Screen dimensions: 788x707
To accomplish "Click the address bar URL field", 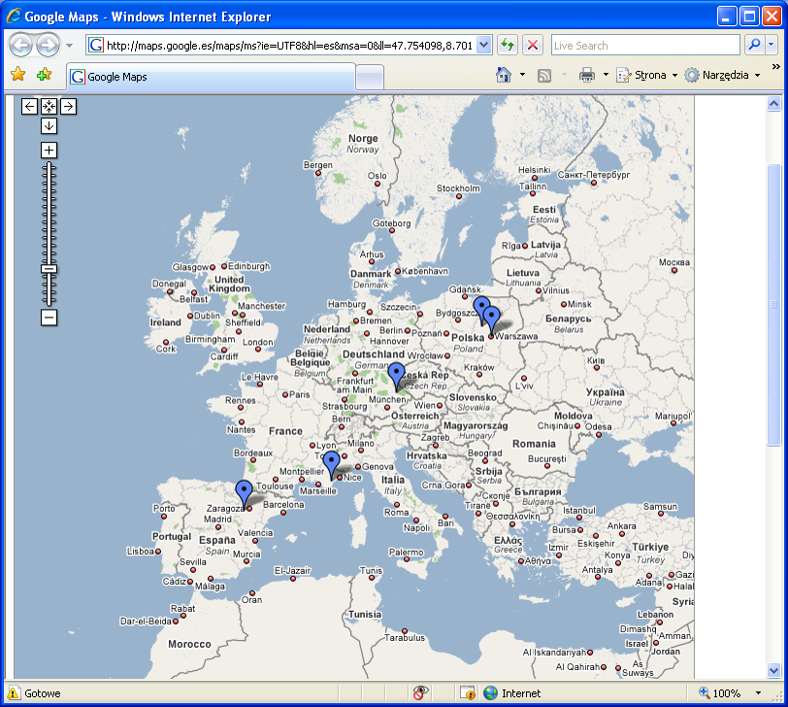I will [289, 46].
